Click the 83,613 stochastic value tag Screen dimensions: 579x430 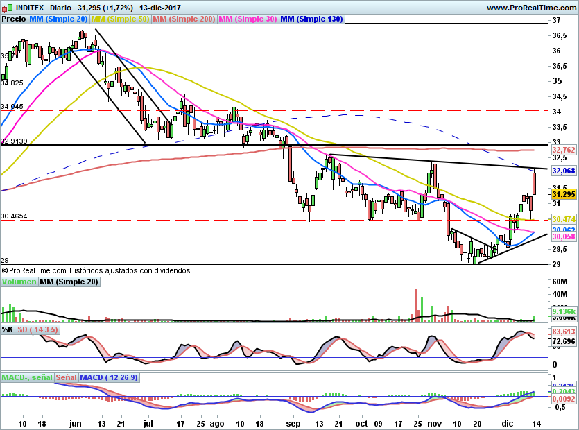[x=564, y=332]
